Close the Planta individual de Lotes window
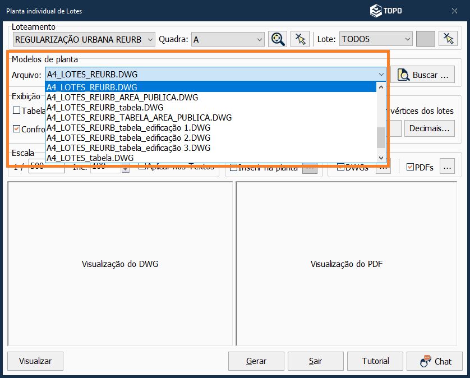 (454, 11)
